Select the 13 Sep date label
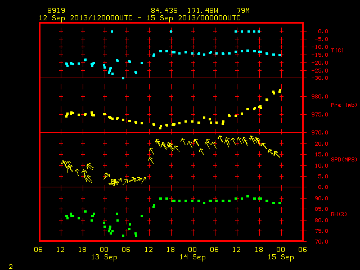The width and height of the screenshot is (360, 270). pos(104,257)
